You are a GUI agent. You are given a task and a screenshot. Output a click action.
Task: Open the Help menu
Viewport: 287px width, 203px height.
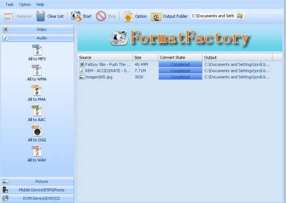pos(40,5)
